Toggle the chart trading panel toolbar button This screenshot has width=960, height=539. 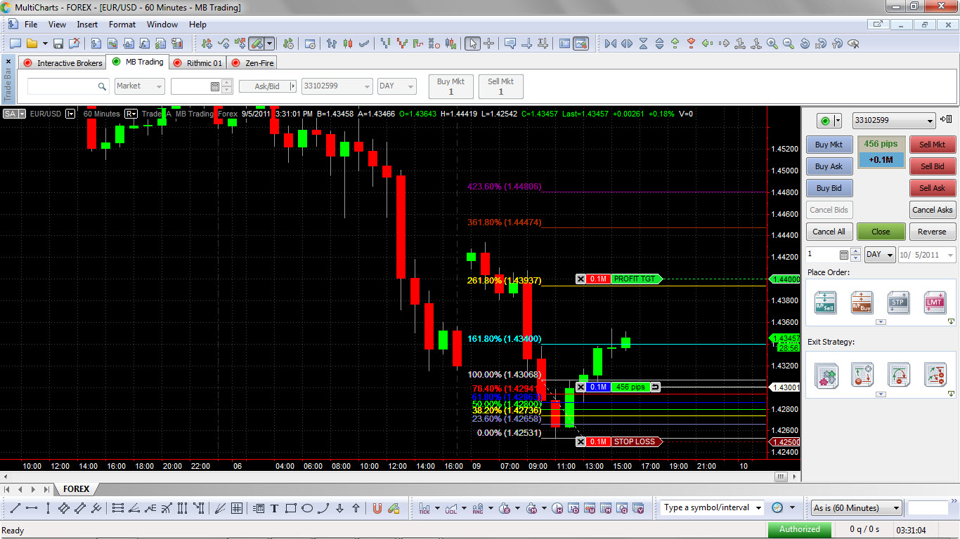pyautogui.click(x=580, y=44)
